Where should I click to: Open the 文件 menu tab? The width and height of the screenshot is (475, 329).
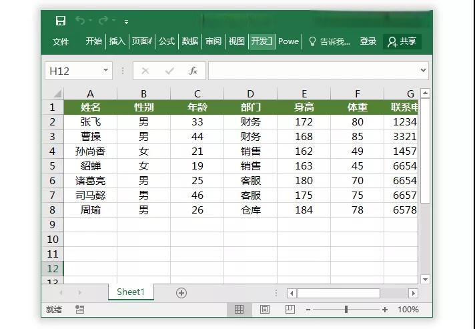[61, 41]
